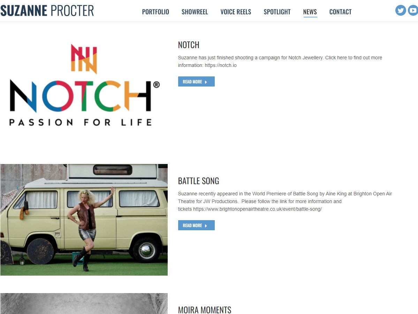Click Read More under Battle Song
Image resolution: width=418 pixels, height=314 pixels.
[196, 225]
